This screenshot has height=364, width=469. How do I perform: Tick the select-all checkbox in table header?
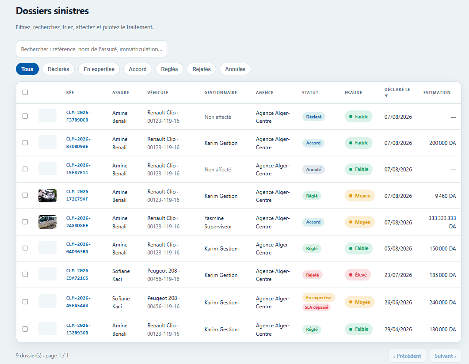(x=25, y=92)
